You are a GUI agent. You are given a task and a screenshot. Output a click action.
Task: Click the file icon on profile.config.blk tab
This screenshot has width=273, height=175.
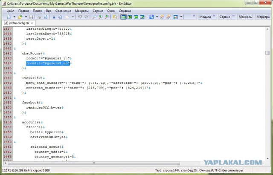(6, 23)
